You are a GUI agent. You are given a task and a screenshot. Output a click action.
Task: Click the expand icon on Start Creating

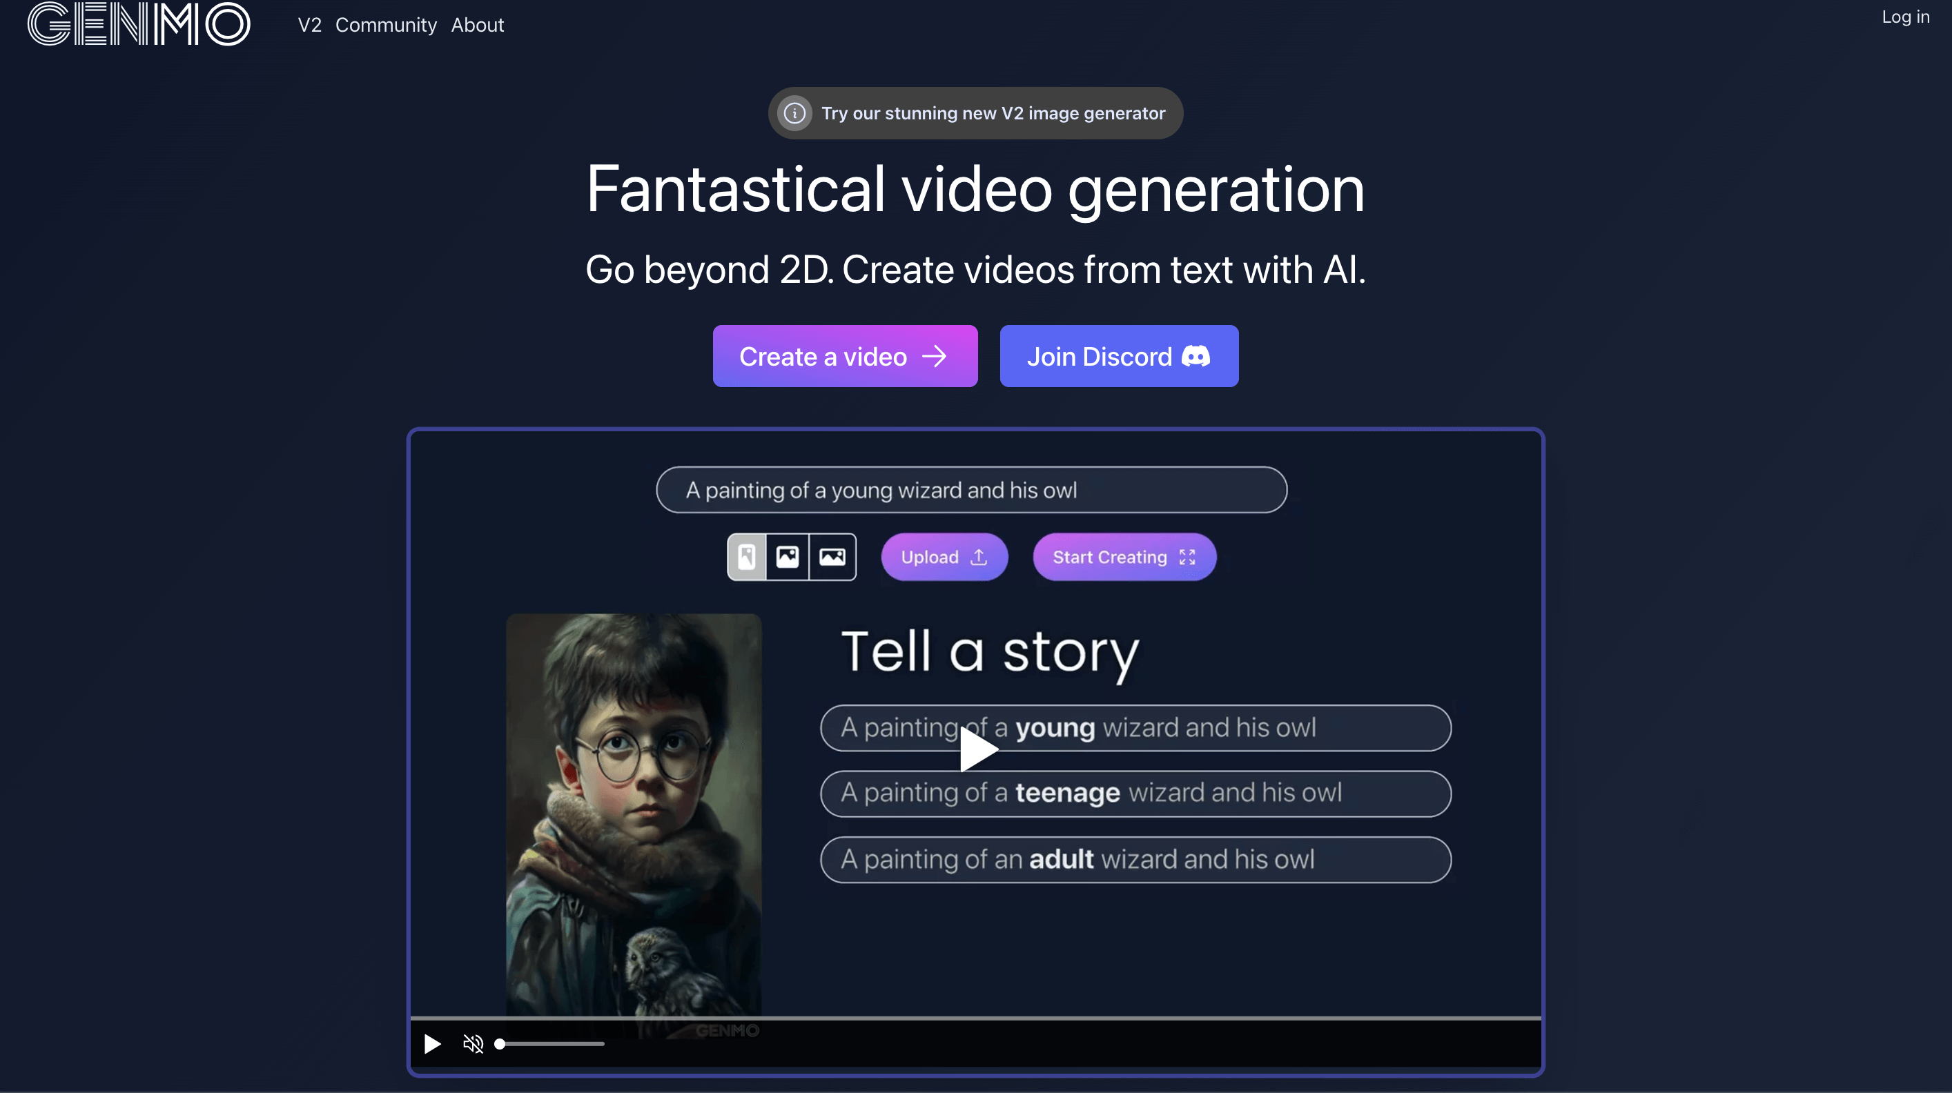tap(1187, 557)
